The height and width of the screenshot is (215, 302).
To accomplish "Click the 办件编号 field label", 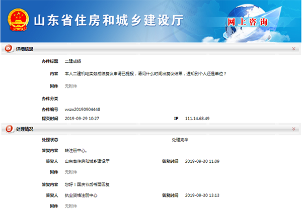I will (50, 110).
